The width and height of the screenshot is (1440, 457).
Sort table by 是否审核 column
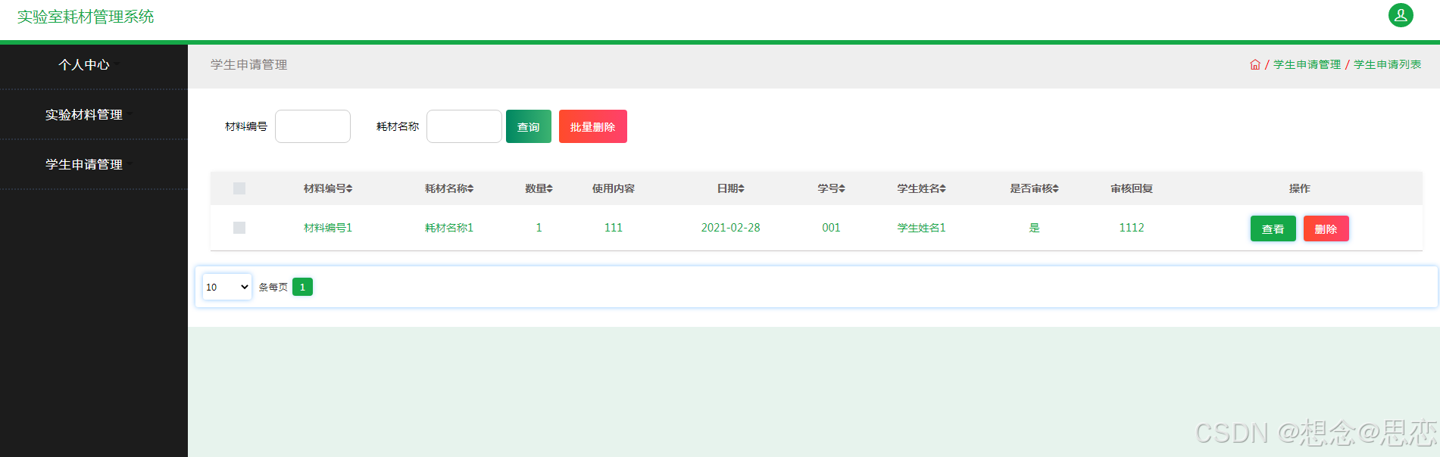coord(1034,188)
